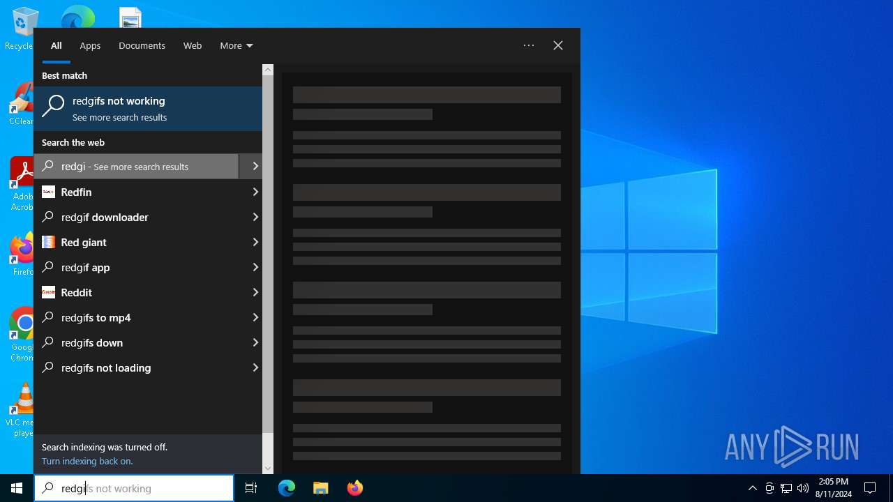This screenshot has height=502, width=893.
Task: Open the Windows Start menu
Action: coord(17,488)
